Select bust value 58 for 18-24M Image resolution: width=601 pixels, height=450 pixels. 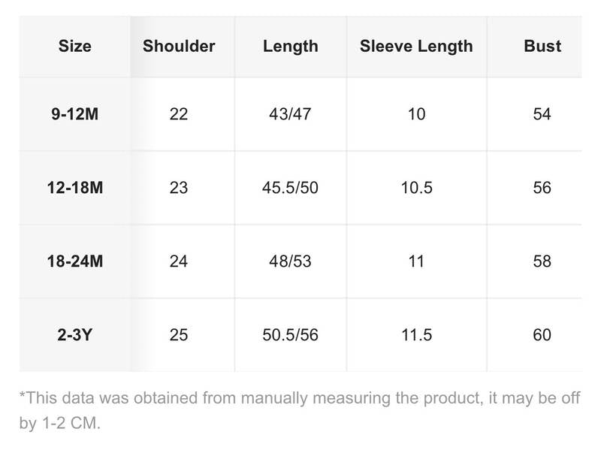542,261
